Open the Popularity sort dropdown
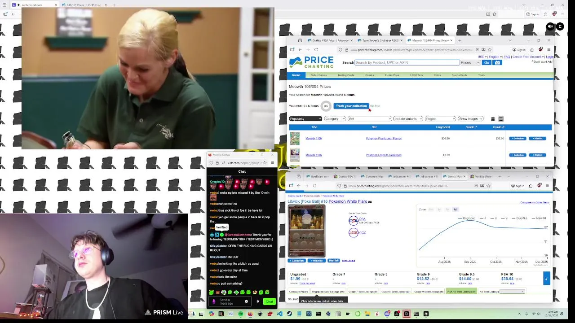This screenshot has height=323, width=575. click(x=305, y=119)
